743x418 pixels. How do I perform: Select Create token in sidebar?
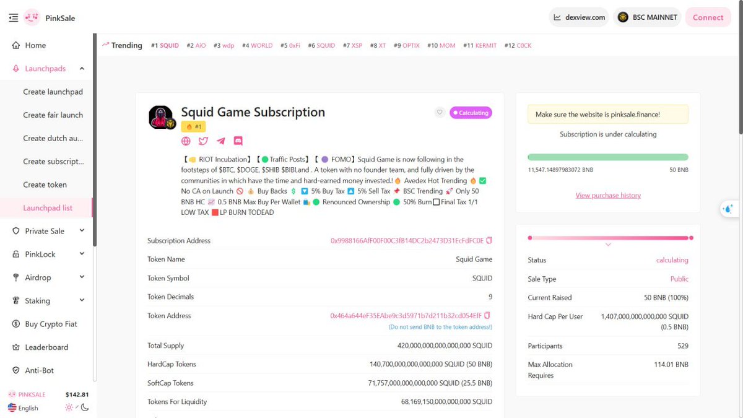click(45, 185)
